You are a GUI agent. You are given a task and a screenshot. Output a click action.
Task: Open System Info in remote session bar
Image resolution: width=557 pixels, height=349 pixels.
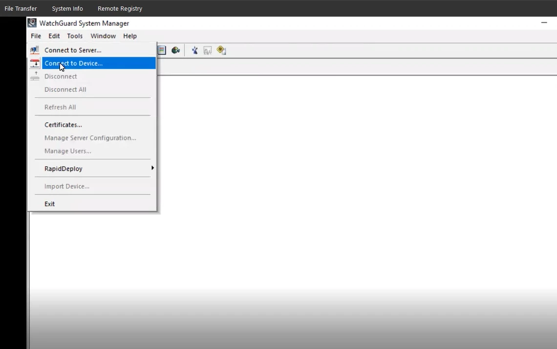(x=67, y=8)
